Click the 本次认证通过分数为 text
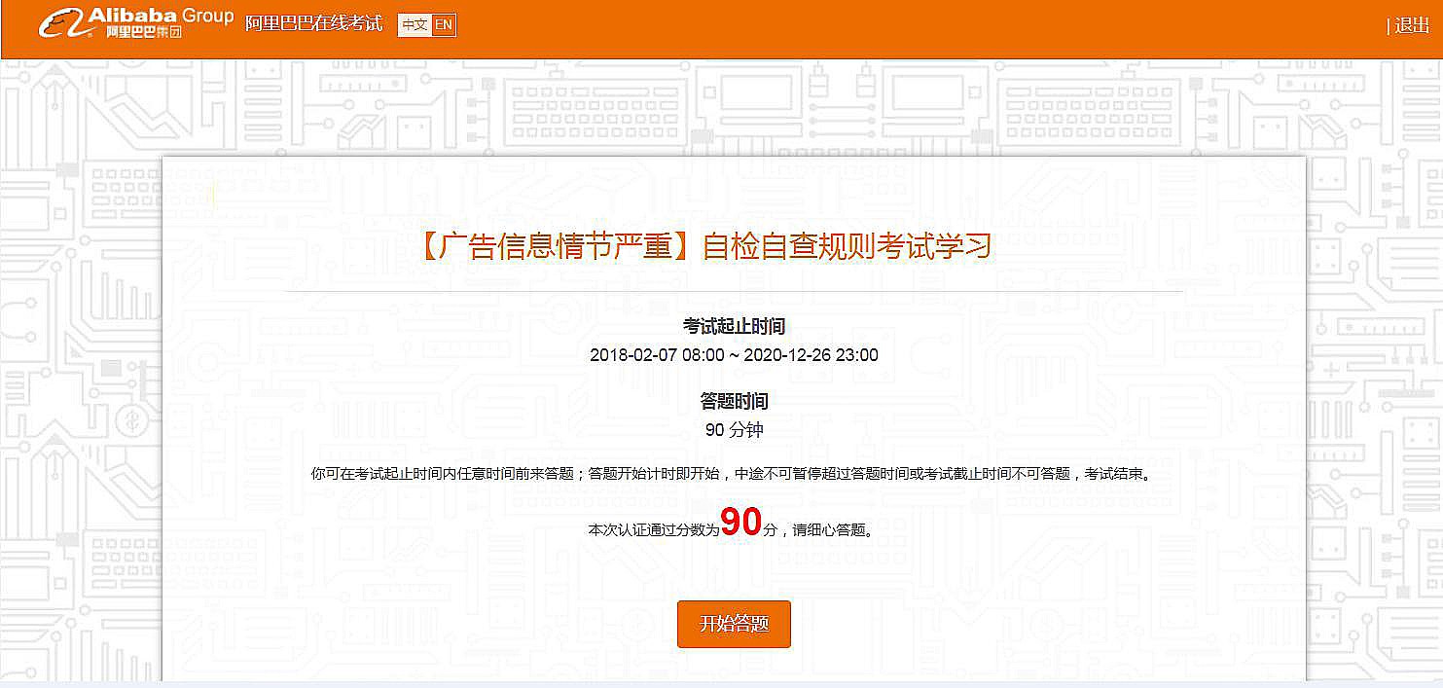The width and height of the screenshot is (1443, 688). click(653, 530)
